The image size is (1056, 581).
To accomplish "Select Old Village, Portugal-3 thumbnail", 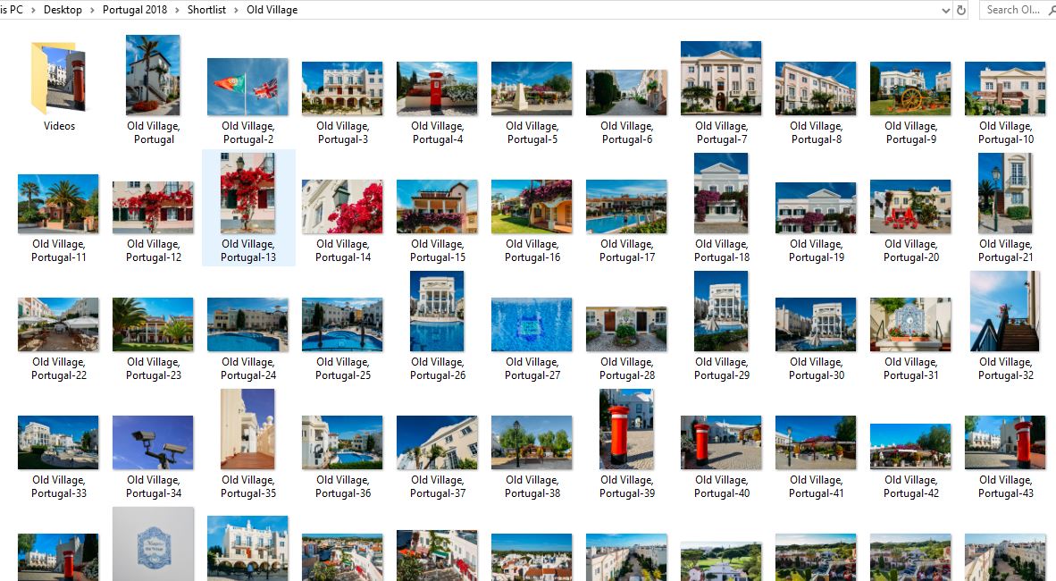I will 342,88.
